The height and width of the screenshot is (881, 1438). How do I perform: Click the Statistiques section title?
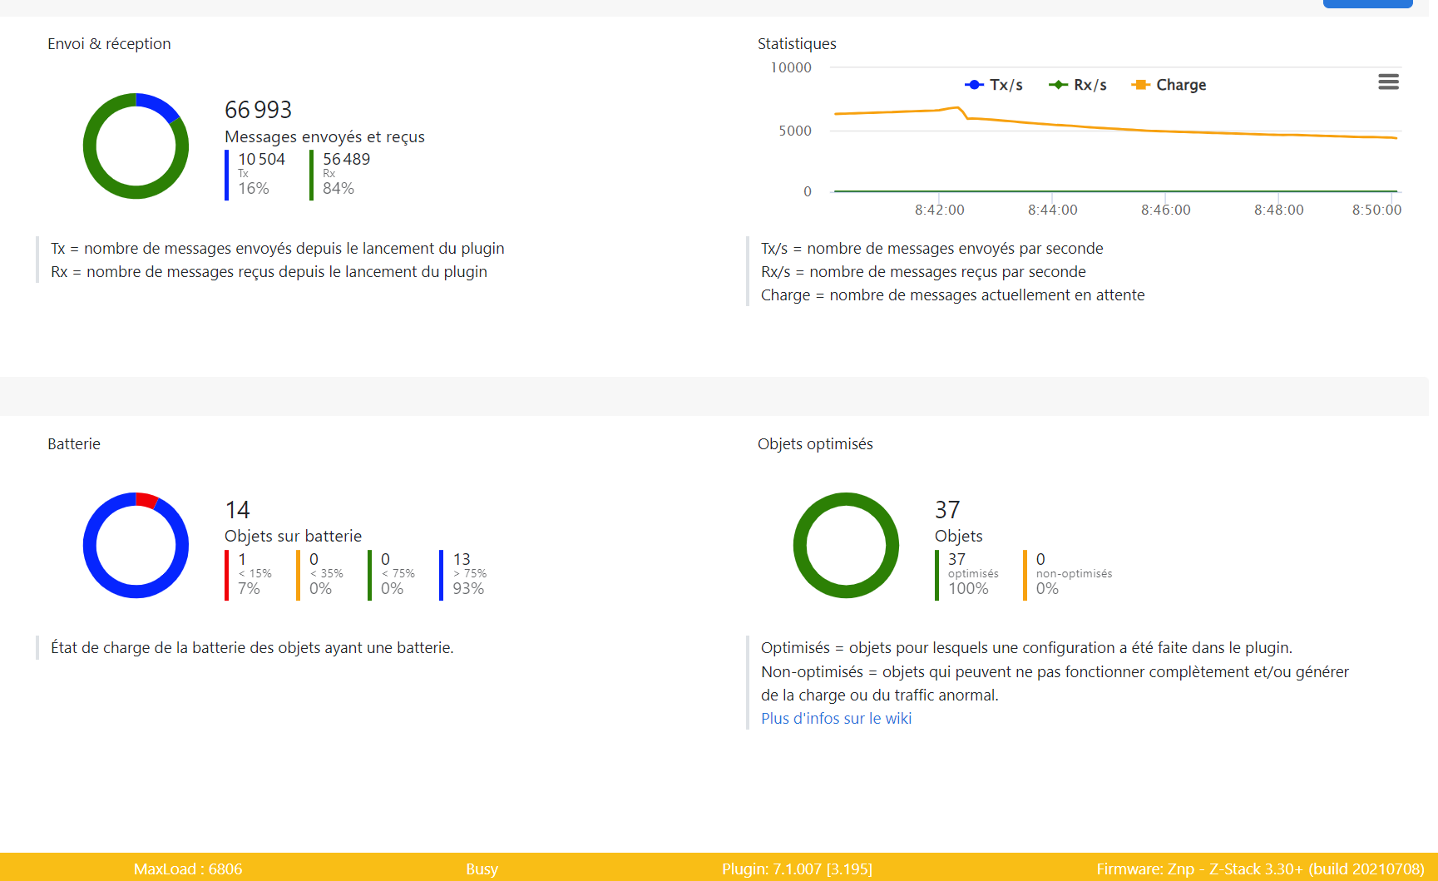(797, 44)
